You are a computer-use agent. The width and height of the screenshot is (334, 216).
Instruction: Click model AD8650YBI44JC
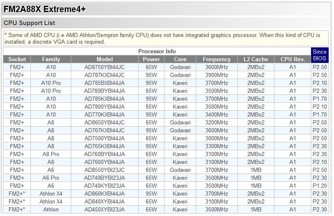[x=105, y=123]
